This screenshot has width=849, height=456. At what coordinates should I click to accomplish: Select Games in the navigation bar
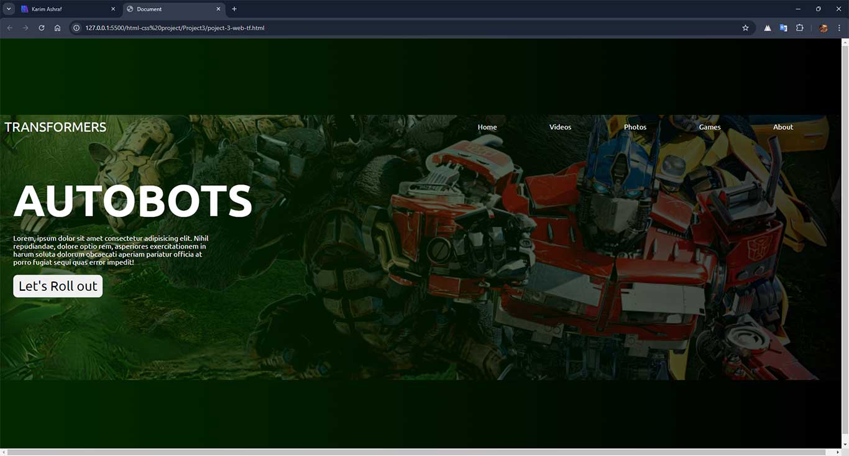(709, 127)
